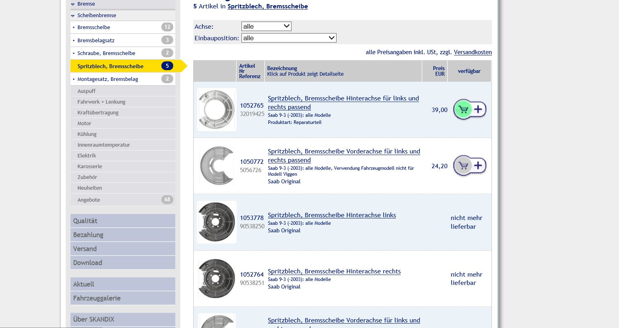Select article number 1052764
Screen dimensions: 619x328
tap(252, 275)
